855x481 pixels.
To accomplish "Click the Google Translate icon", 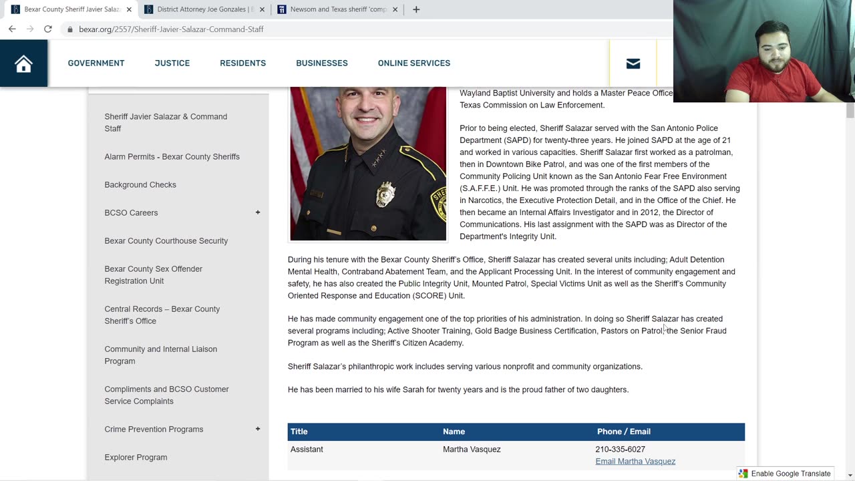I will coord(743,474).
